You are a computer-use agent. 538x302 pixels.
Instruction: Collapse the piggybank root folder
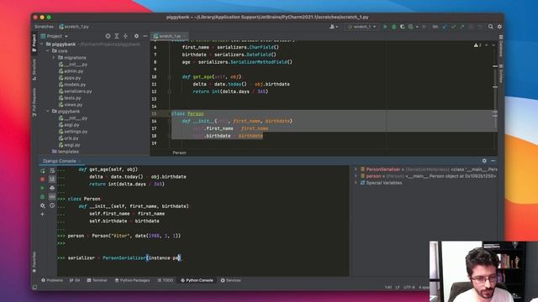click(42, 44)
